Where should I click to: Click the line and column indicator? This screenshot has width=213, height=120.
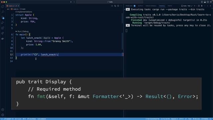(x=165, y=119)
